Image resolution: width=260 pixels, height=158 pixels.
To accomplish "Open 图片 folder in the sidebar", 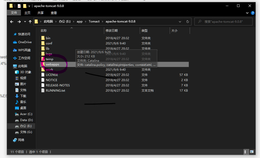I will (23, 84).
